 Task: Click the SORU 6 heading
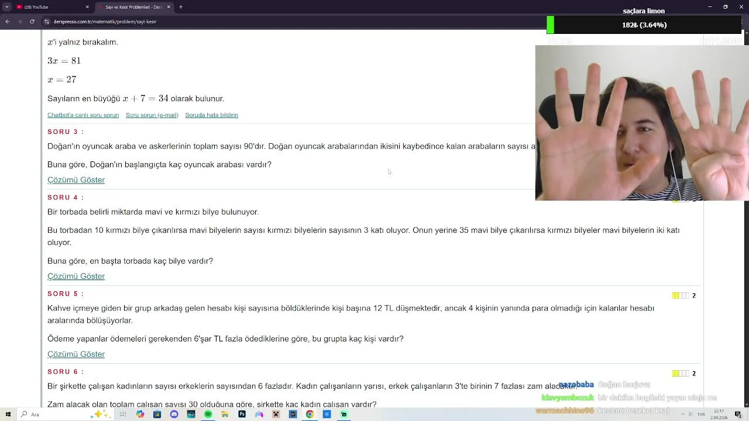[x=66, y=372]
